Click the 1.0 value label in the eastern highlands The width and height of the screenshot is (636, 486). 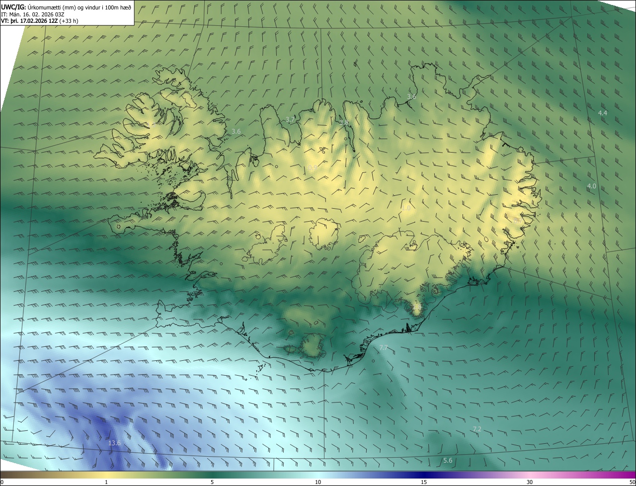pos(406,208)
